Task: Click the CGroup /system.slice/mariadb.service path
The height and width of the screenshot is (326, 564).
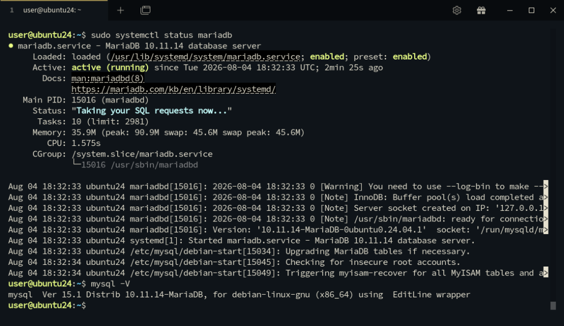Action: 142,154
